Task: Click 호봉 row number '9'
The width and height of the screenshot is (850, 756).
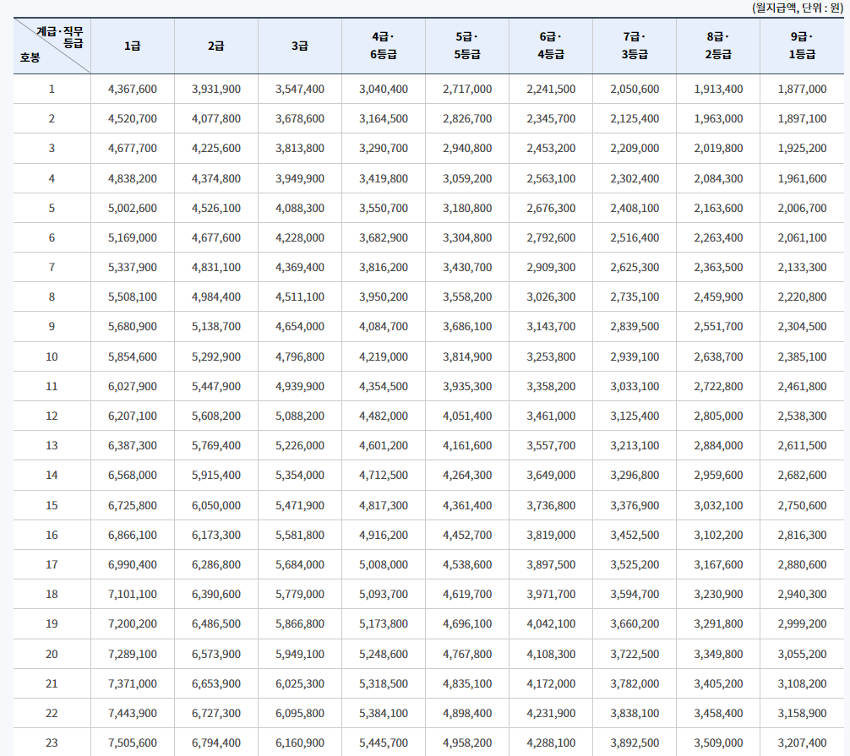Action: 52,326
